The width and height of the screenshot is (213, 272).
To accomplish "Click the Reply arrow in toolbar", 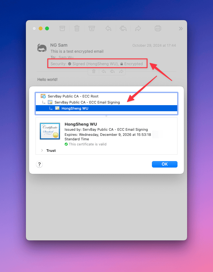I will tap(108, 28).
